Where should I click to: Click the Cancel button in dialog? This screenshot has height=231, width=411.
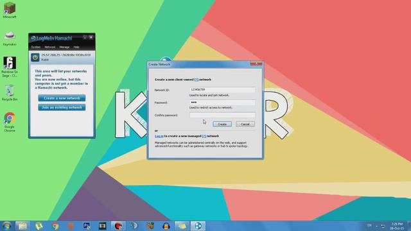pyautogui.click(x=245, y=124)
